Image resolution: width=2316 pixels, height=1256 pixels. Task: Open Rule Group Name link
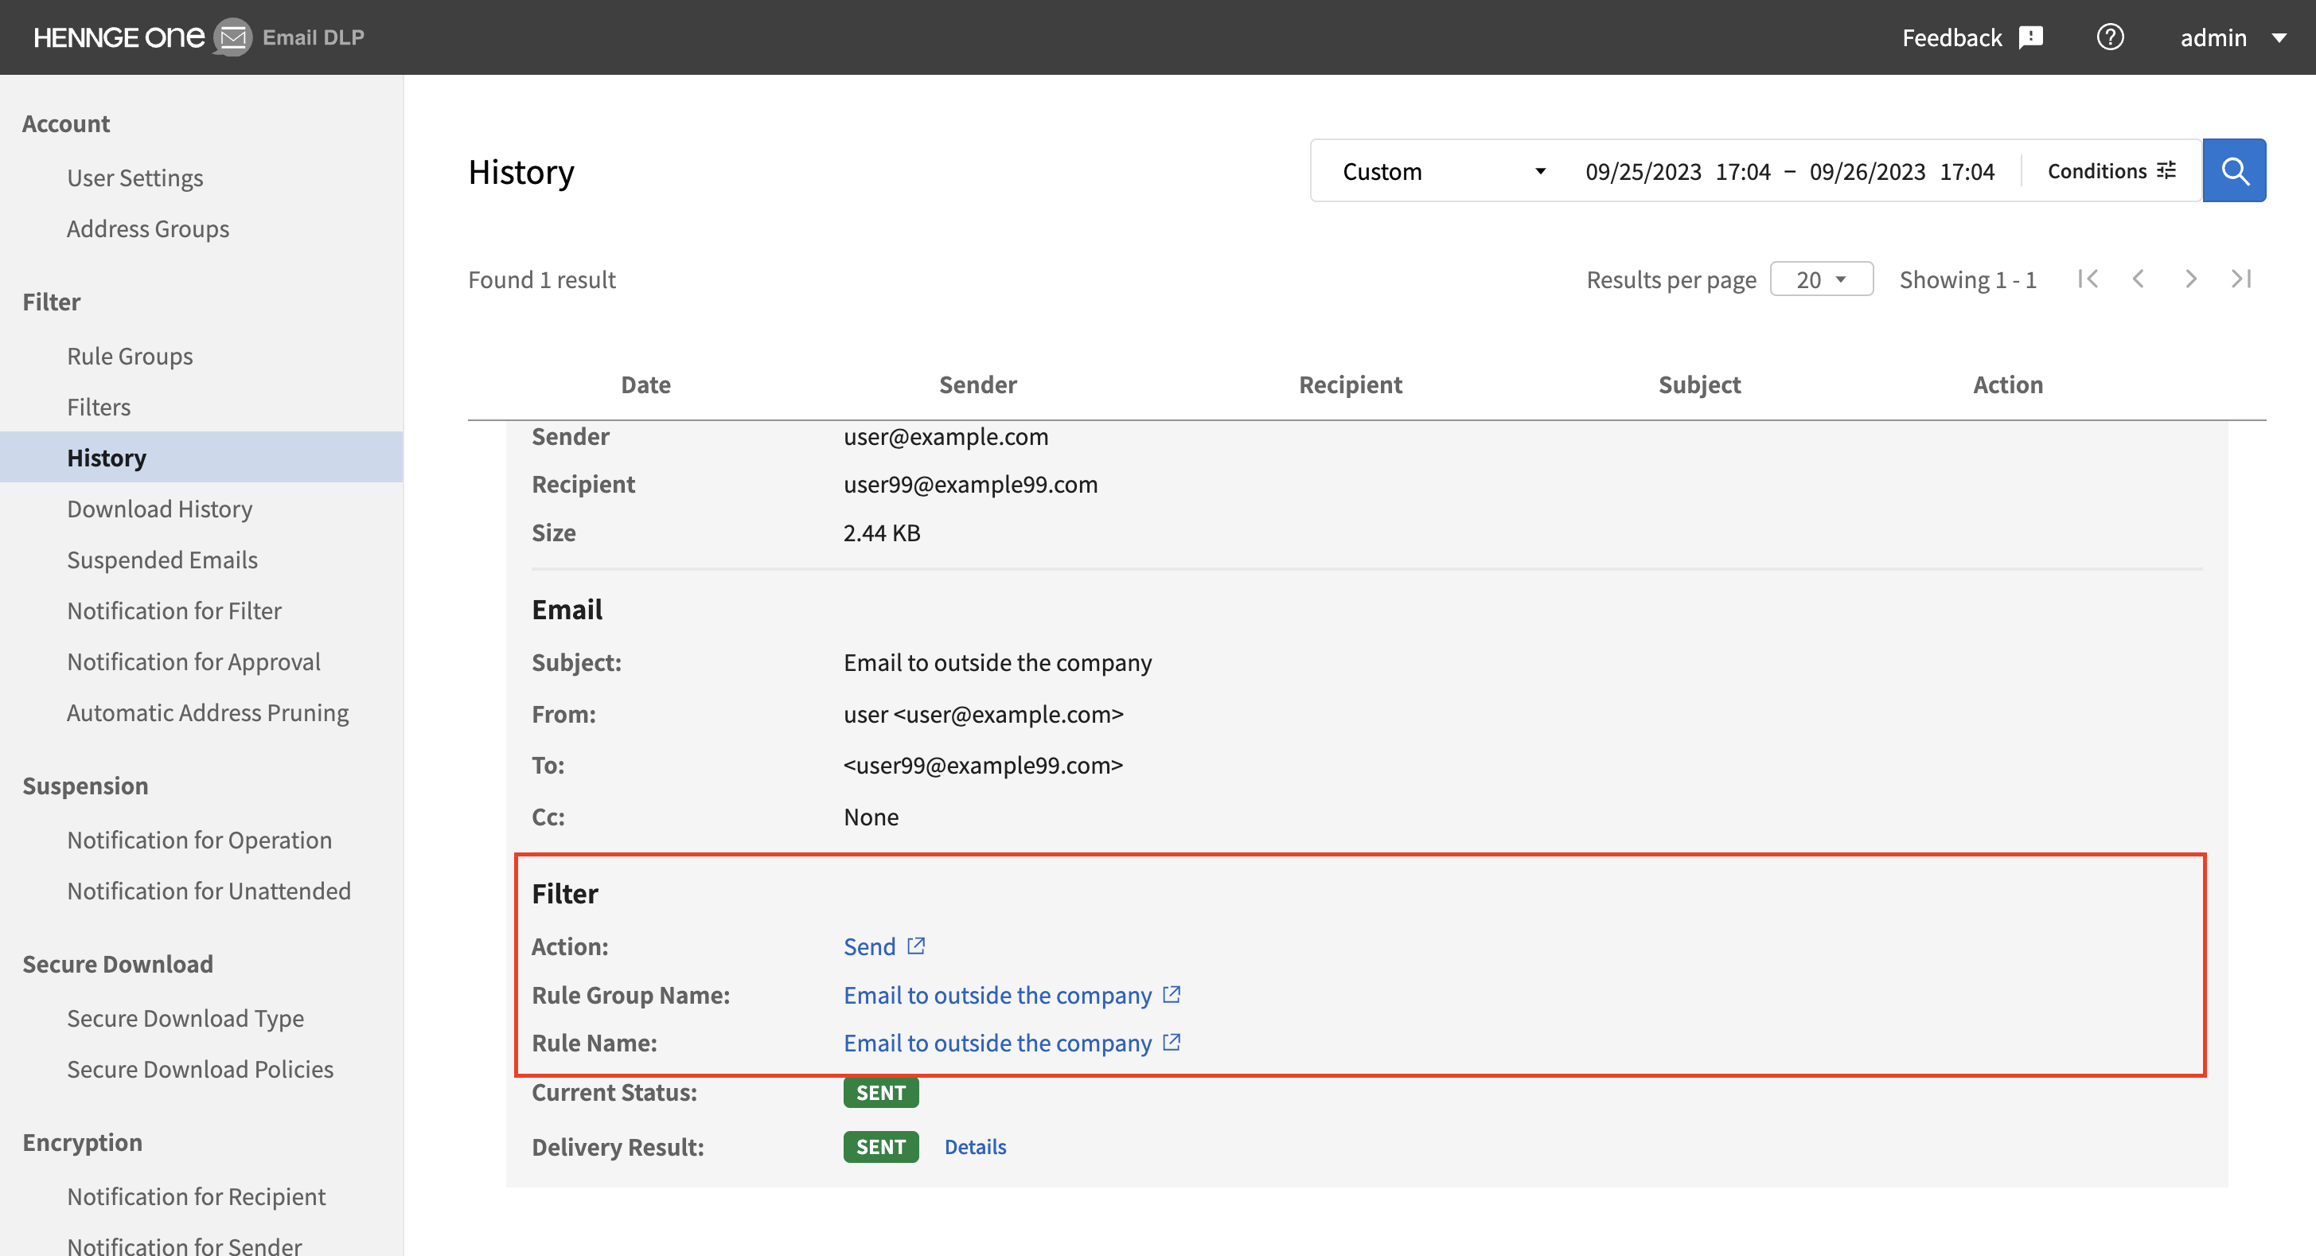997,995
